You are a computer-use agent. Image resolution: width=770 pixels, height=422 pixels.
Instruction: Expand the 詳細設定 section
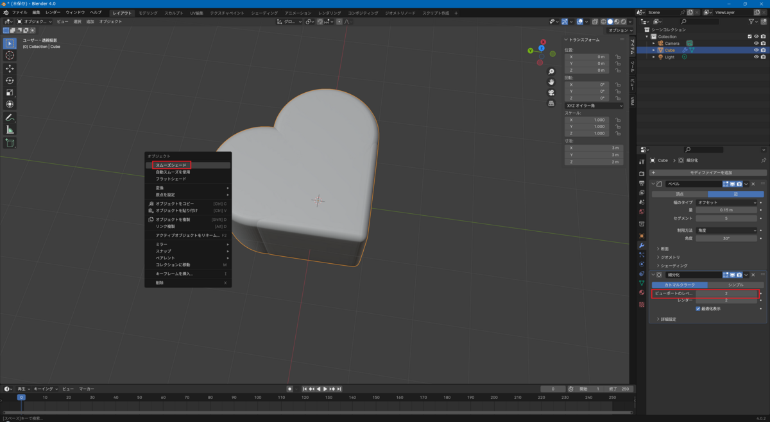click(x=667, y=319)
